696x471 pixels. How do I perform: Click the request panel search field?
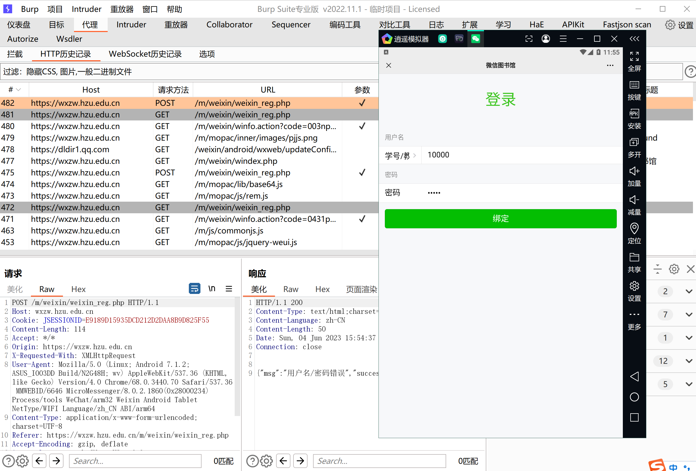point(135,461)
